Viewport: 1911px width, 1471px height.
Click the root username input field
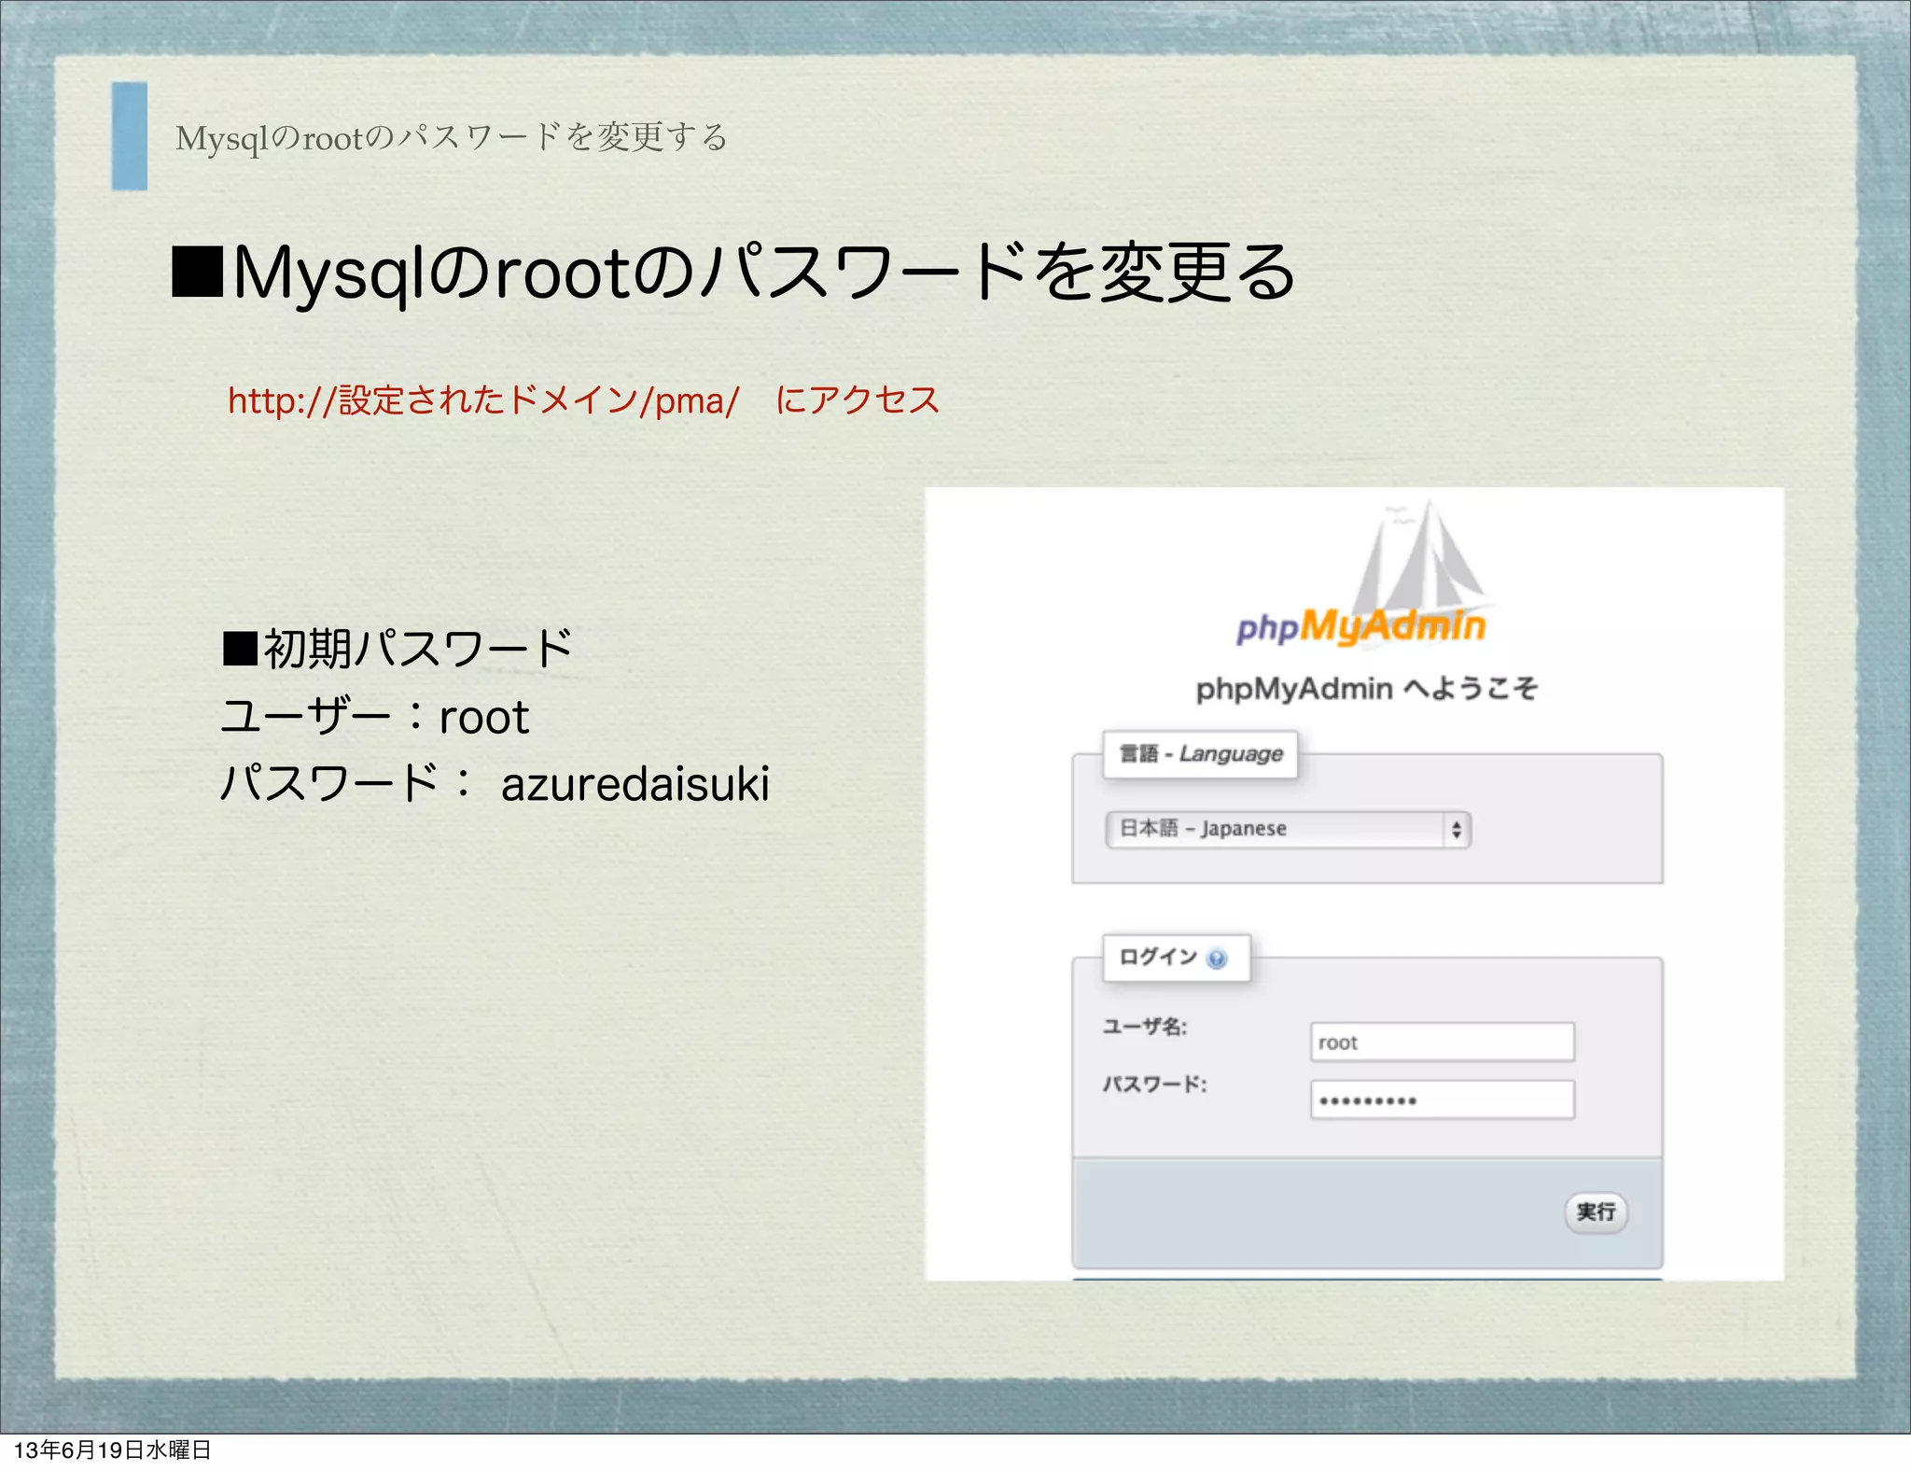[1442, 1042]
